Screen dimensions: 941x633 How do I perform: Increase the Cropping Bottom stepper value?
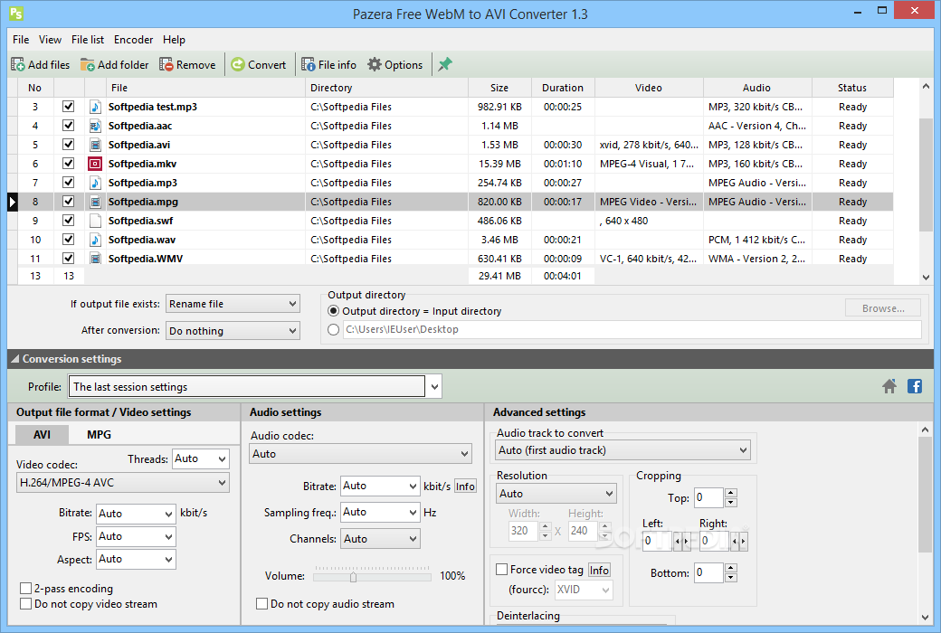[x=730, y=568]
